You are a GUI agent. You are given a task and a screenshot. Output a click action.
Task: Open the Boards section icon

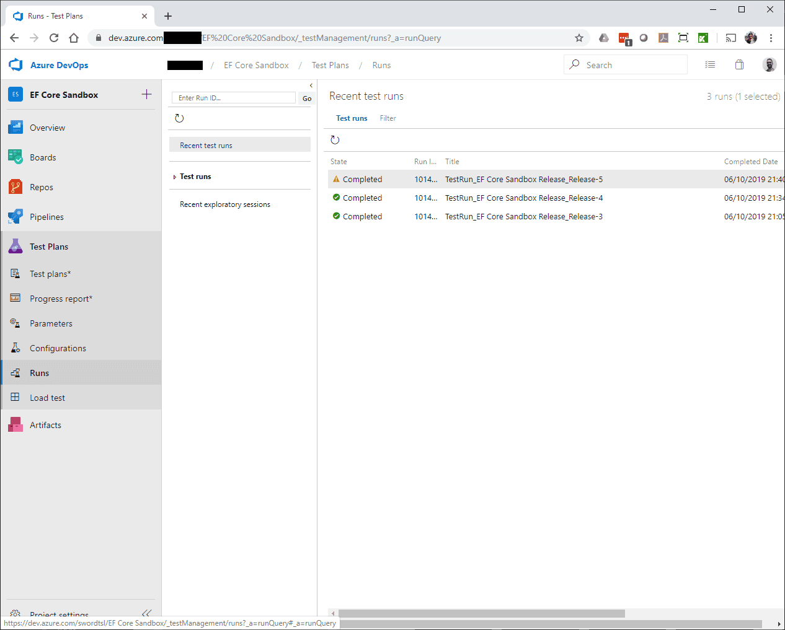point(16,157)
